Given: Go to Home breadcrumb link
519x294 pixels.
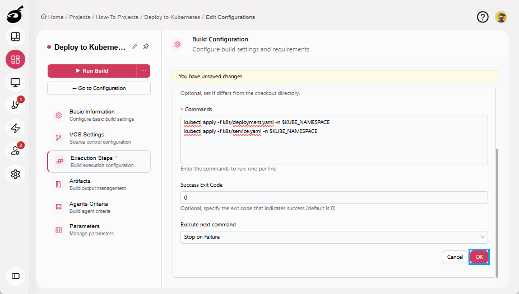Looking at the screenshot, I should pyautogui.click(x=55, y=17).
